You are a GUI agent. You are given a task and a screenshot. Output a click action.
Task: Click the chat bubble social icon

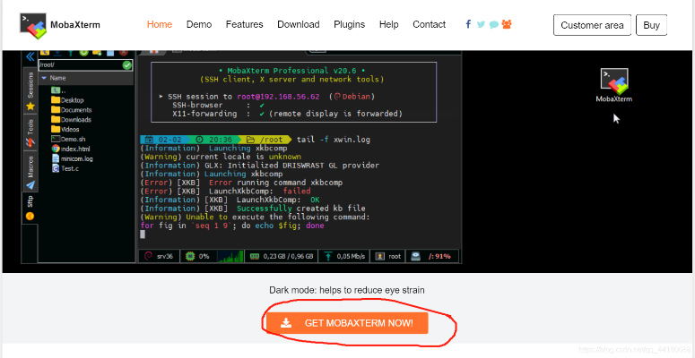[493, 25]
